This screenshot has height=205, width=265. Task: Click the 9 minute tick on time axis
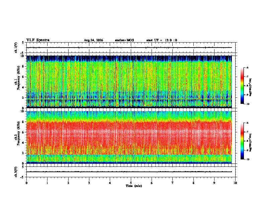click(x=214, y=183)
